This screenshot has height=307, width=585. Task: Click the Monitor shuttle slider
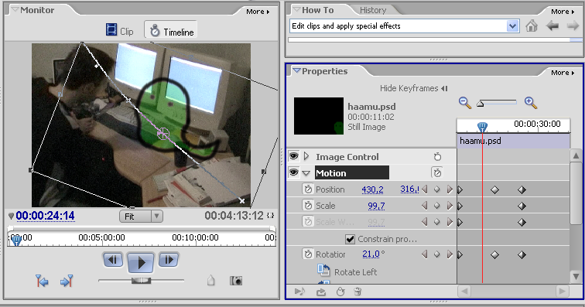coord(141,280)
